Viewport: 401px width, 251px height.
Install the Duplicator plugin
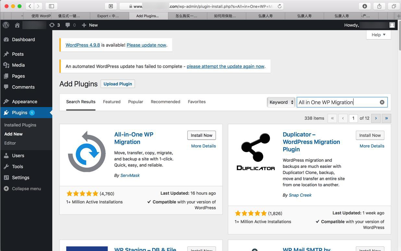tap(370, 135)
